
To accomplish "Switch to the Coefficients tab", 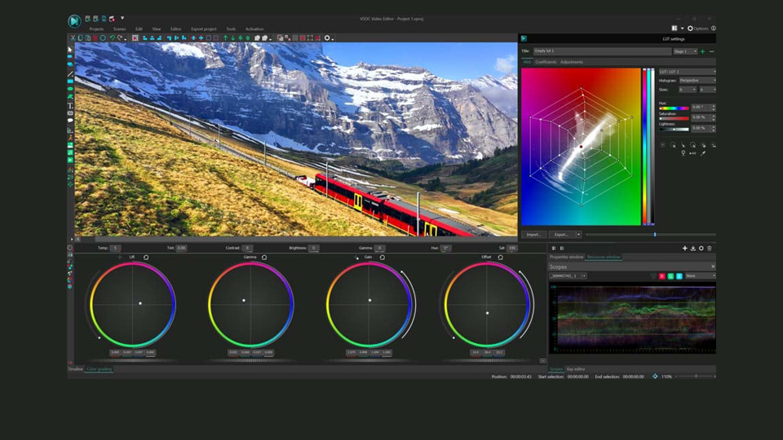I will [546, 63].
